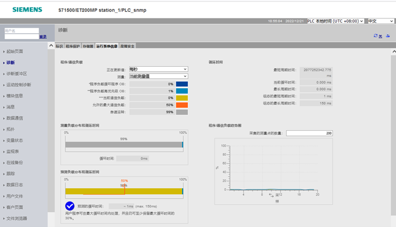Open 起始页面 in the sidebar
Image resolution: width=396 pixels, height=227 pixels.
click(15, 51)
